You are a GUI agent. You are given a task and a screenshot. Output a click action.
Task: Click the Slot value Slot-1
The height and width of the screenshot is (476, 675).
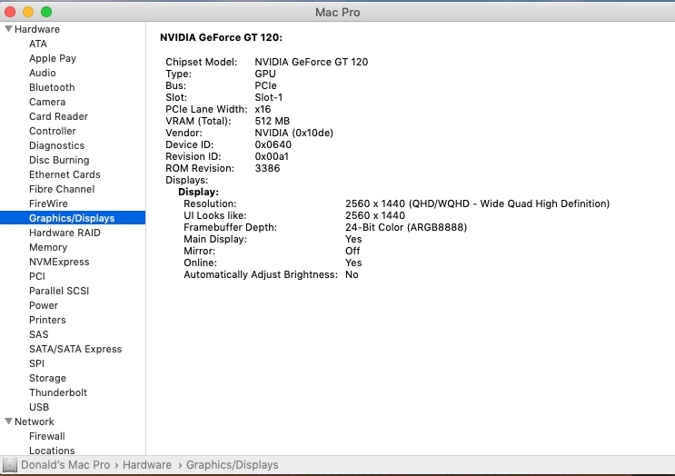pyautogui.click(x=269, y=97)
